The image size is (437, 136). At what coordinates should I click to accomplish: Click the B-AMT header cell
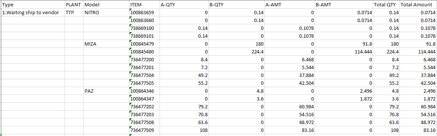(344, 4)
